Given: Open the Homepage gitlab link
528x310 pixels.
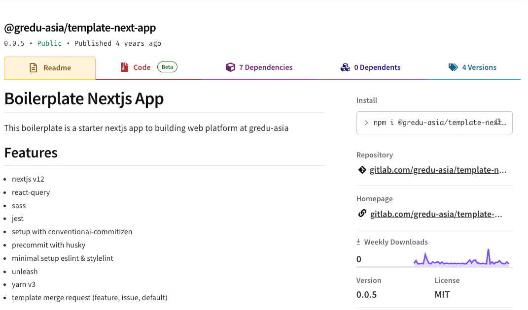Looking at the screenshot, I should [x=436, y=214].
